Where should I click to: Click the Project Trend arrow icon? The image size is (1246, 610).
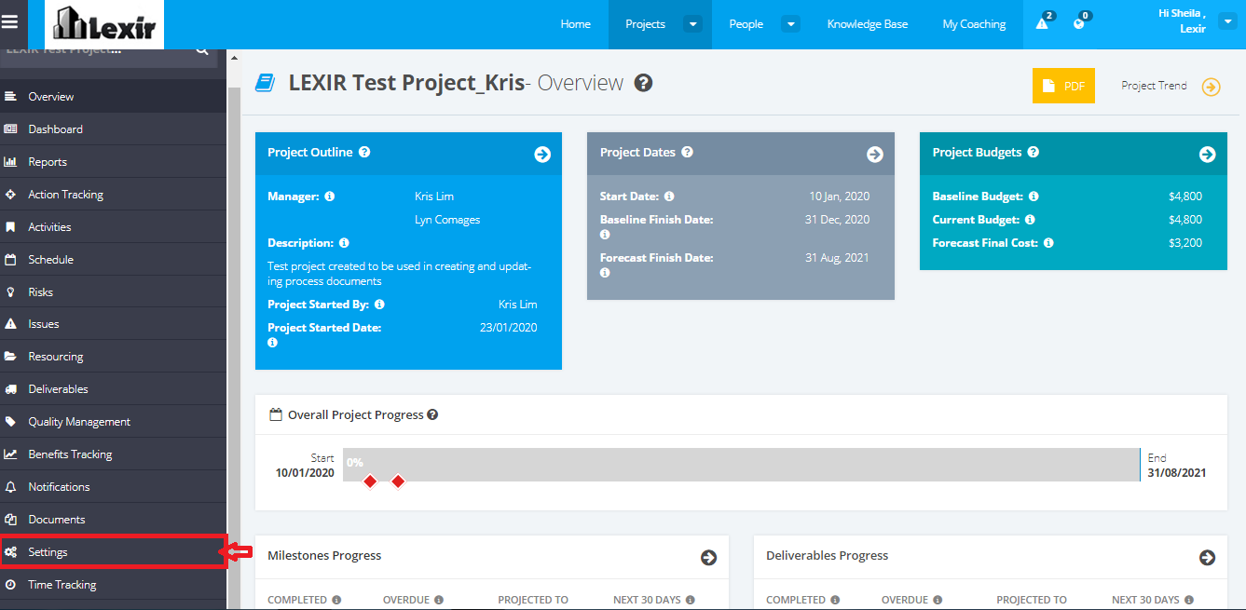pyautogui.click(x=1211, y=87)
